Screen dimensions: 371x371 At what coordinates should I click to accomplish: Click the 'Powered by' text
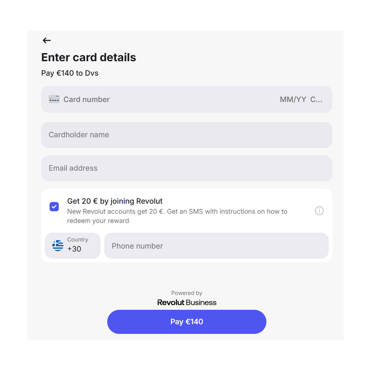click(187, 293)
